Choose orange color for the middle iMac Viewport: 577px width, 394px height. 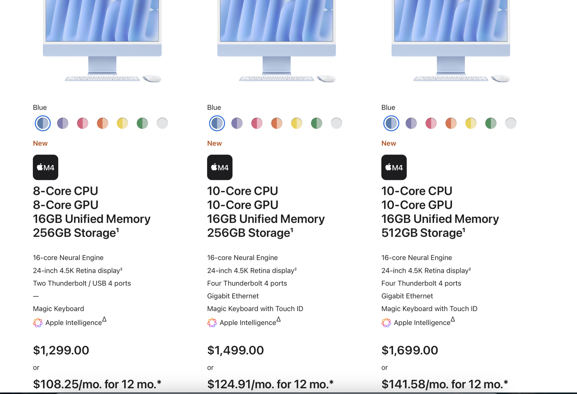point(277,123)
